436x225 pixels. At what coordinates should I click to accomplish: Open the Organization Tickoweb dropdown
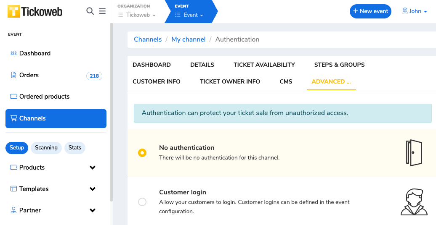137,15
